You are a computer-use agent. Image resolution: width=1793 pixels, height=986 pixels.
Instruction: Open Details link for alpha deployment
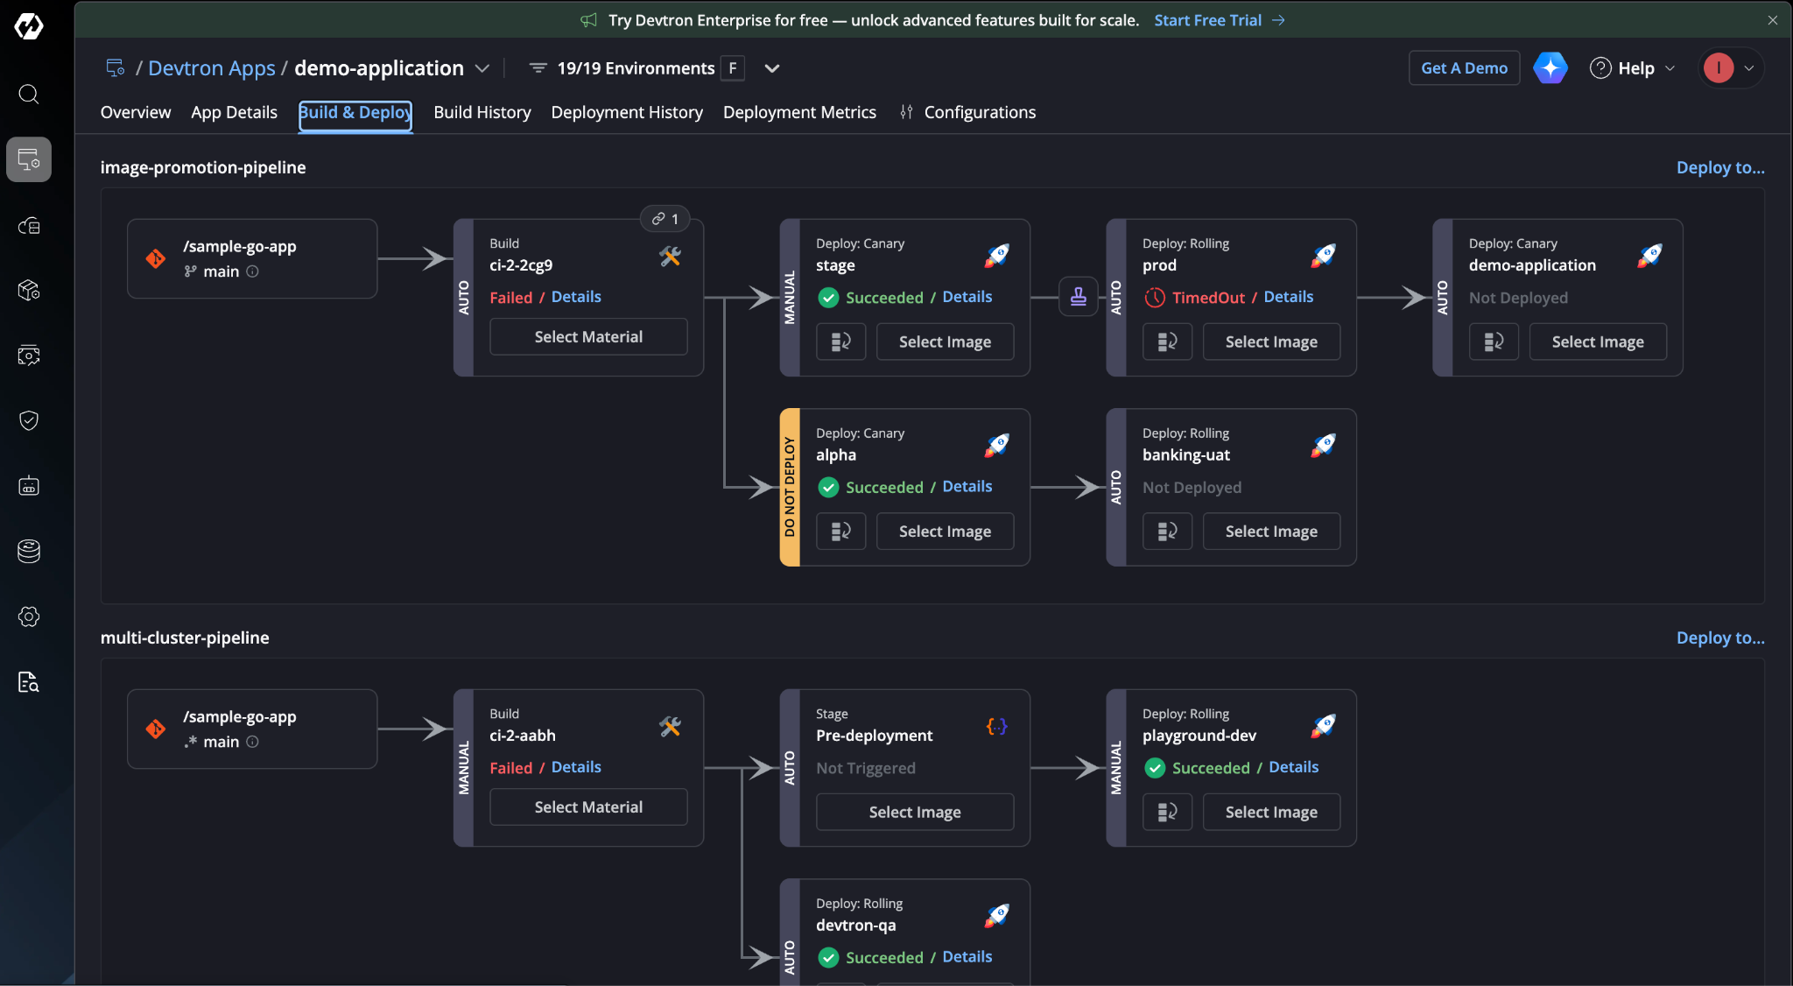point(967,486)
